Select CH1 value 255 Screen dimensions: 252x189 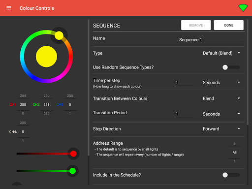(23, 104)
